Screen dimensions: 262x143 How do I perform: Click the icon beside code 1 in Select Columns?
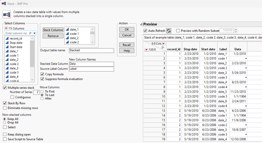click(7, 55)
